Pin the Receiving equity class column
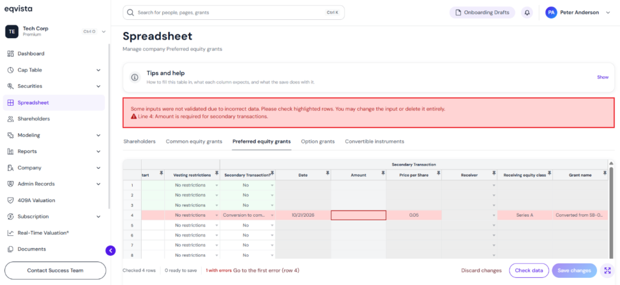Image resolution: width=620 pixels, height=285 pixels. [549, 172]
